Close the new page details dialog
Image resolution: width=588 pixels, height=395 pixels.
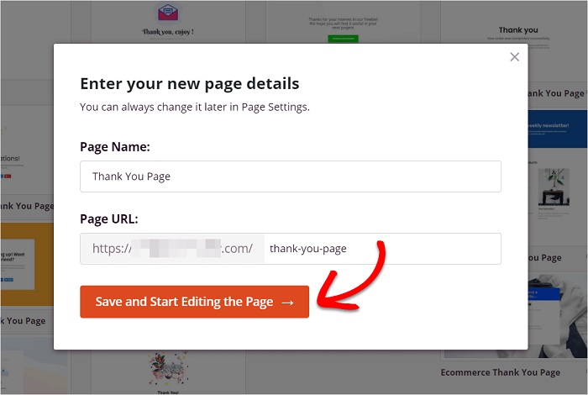pyautogui.click(x=514, y=57)
